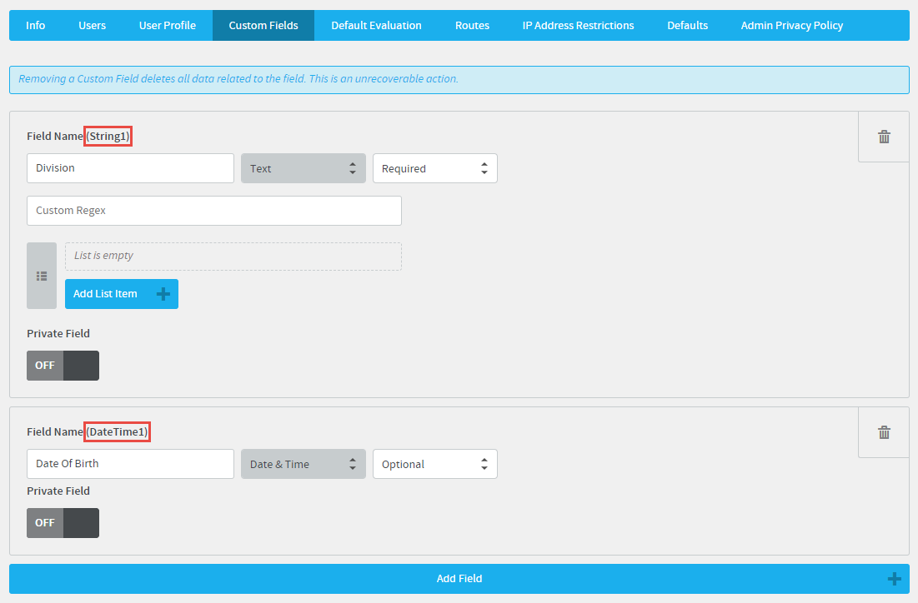
Task: Open the Admin Privacy Policy tab
Action: 791,26
